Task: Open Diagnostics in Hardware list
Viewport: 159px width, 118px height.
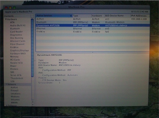Action: pyautogui.click(x=16, y=35)
